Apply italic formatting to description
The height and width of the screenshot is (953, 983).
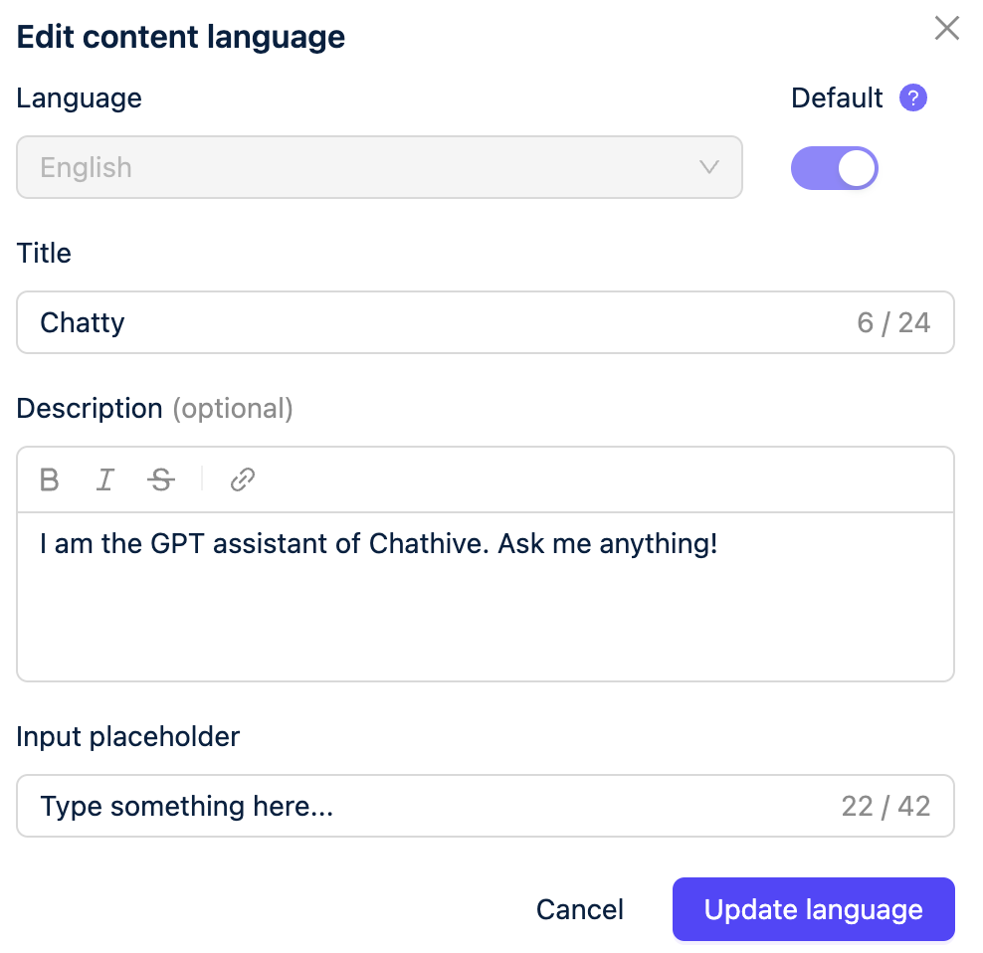point(104,480)
